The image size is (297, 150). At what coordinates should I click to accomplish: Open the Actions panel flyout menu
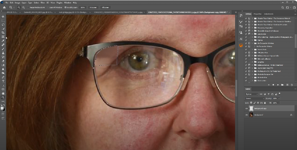coord(295,14)
